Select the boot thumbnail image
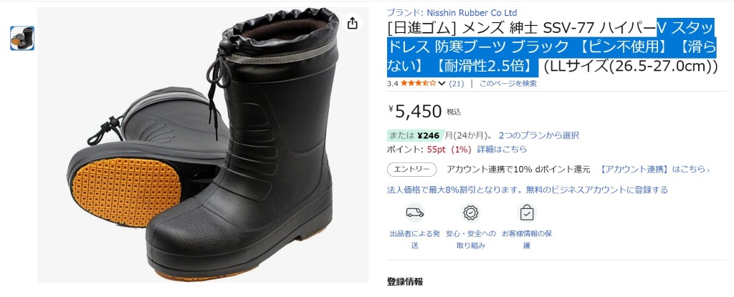 coord(22,39)
